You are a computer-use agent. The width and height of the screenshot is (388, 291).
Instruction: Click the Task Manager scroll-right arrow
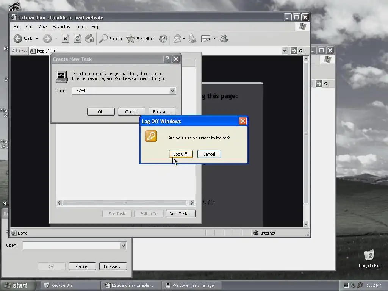[192, 203]
